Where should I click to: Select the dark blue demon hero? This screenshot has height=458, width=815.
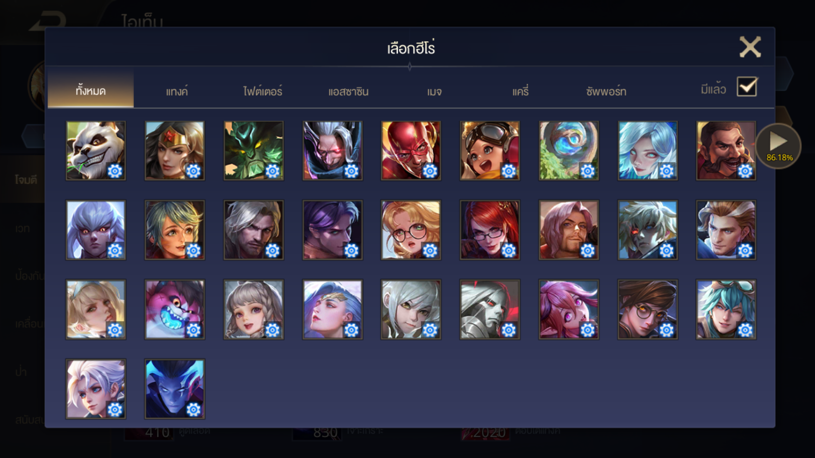click(x=175, y=389)
